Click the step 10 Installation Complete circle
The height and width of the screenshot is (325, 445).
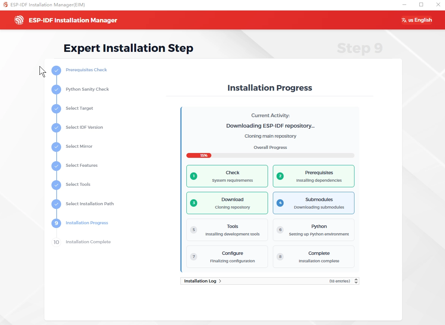click(x=56, y=242)
